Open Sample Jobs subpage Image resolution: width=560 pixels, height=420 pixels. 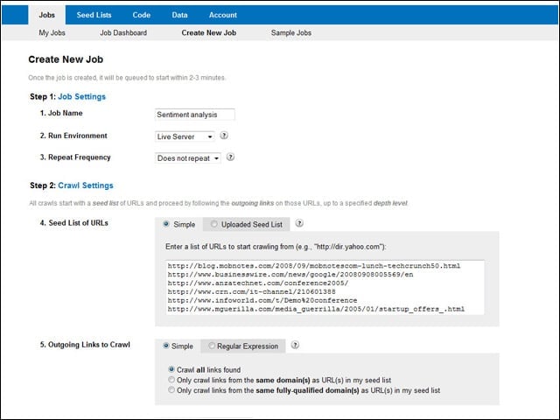(291, 33)
